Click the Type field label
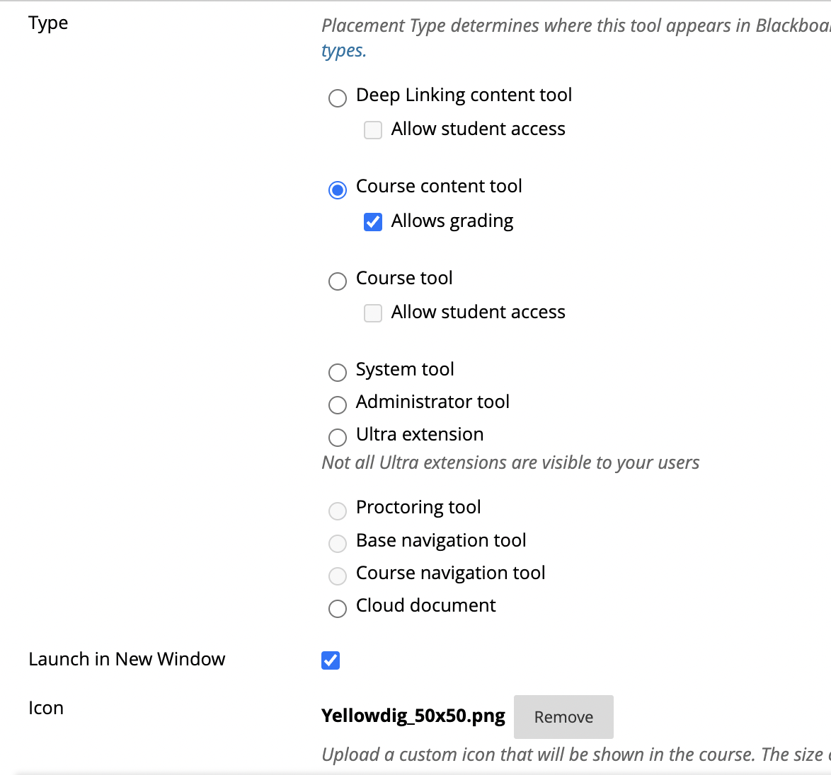Image resolution: width=831 pixels, height=775 pixels. click(48, 23)
